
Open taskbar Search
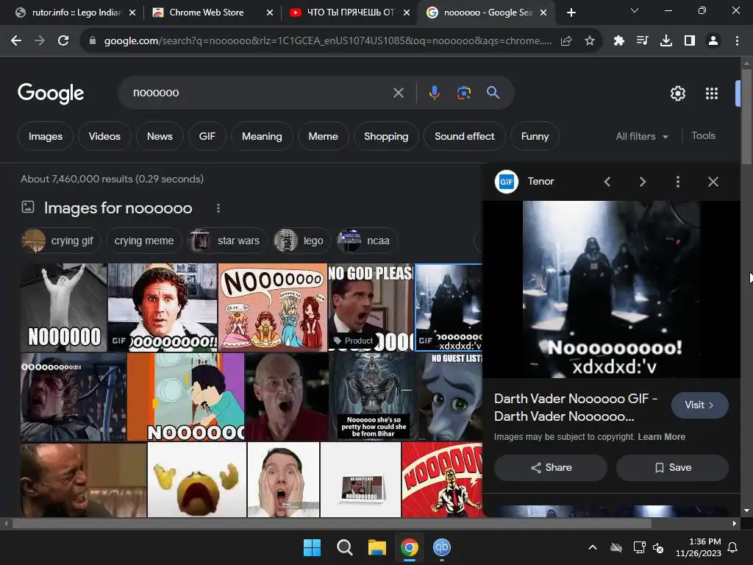click(344, 547)
